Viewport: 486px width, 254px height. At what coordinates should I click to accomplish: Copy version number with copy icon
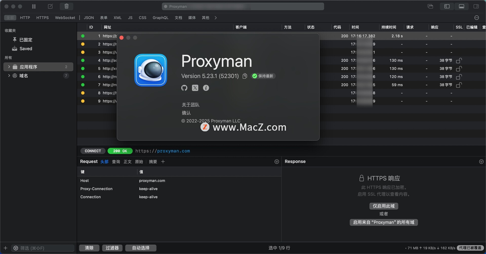(245, 76)
